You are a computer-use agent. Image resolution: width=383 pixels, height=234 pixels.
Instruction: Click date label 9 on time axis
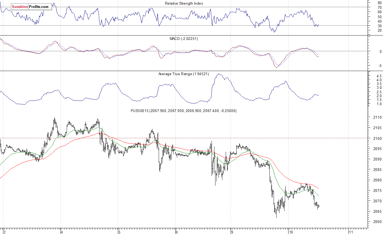232,232
